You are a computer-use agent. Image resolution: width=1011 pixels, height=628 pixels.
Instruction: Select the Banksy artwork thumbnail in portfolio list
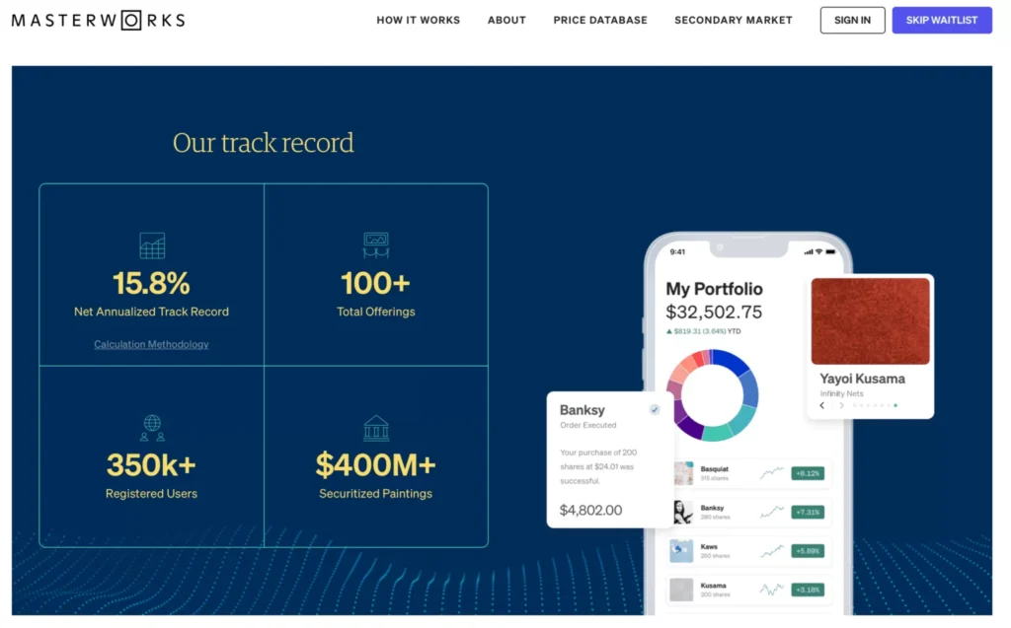coord(682,512)
